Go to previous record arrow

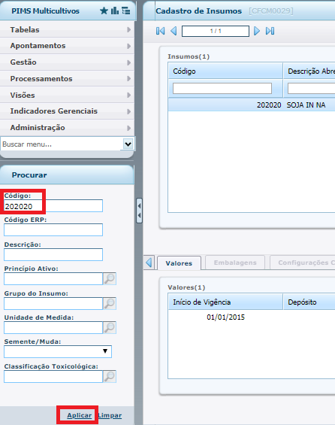(174, 31)
